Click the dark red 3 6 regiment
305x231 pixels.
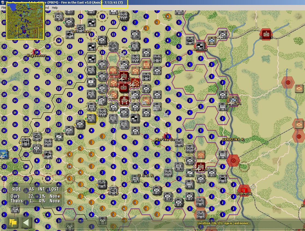click(x=124, y=100)
